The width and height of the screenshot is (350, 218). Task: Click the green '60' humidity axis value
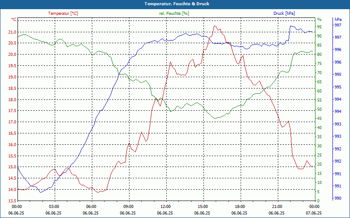click(x=319, y=91)
